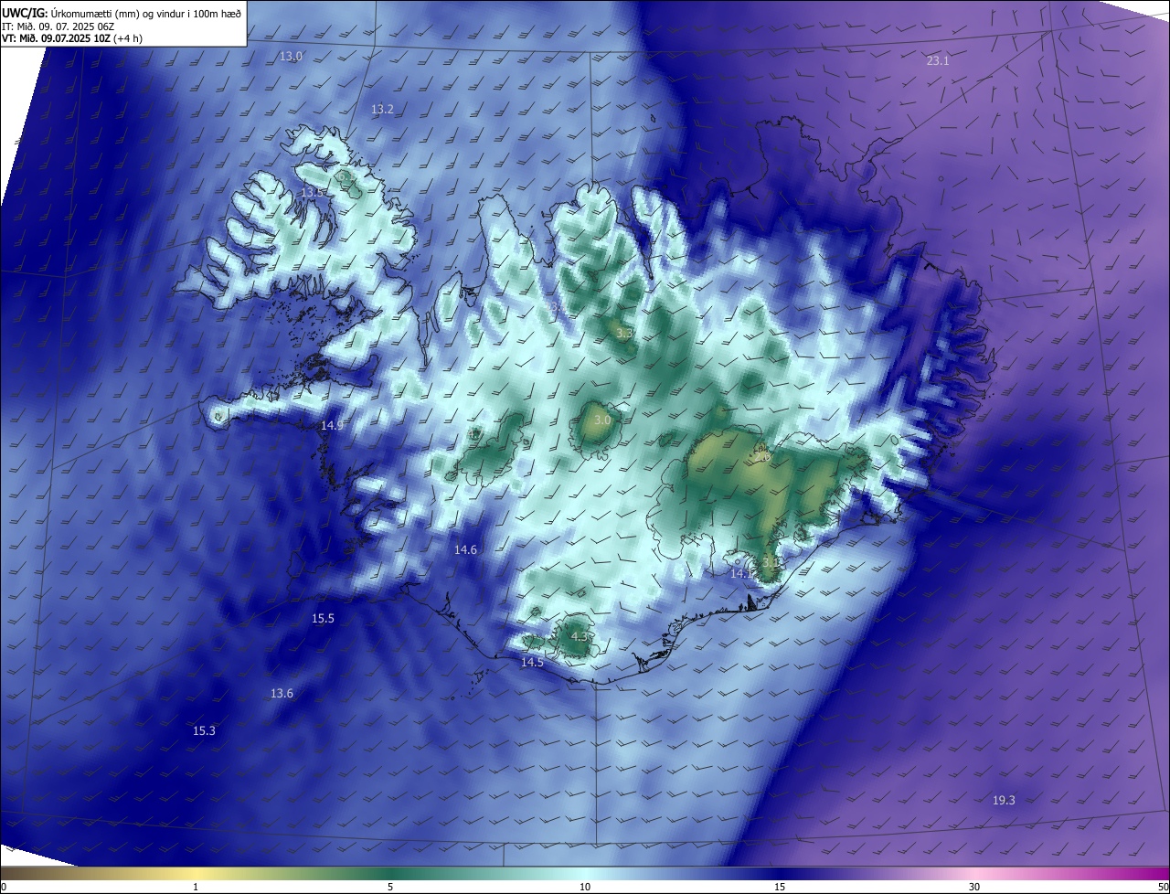The image size is (1170, 894).
Task: Click the 5 tick on the color scale
Action: [x=390, y=887]
